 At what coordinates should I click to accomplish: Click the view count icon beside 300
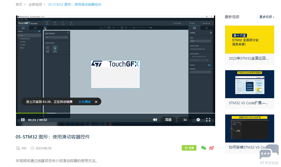18,148
